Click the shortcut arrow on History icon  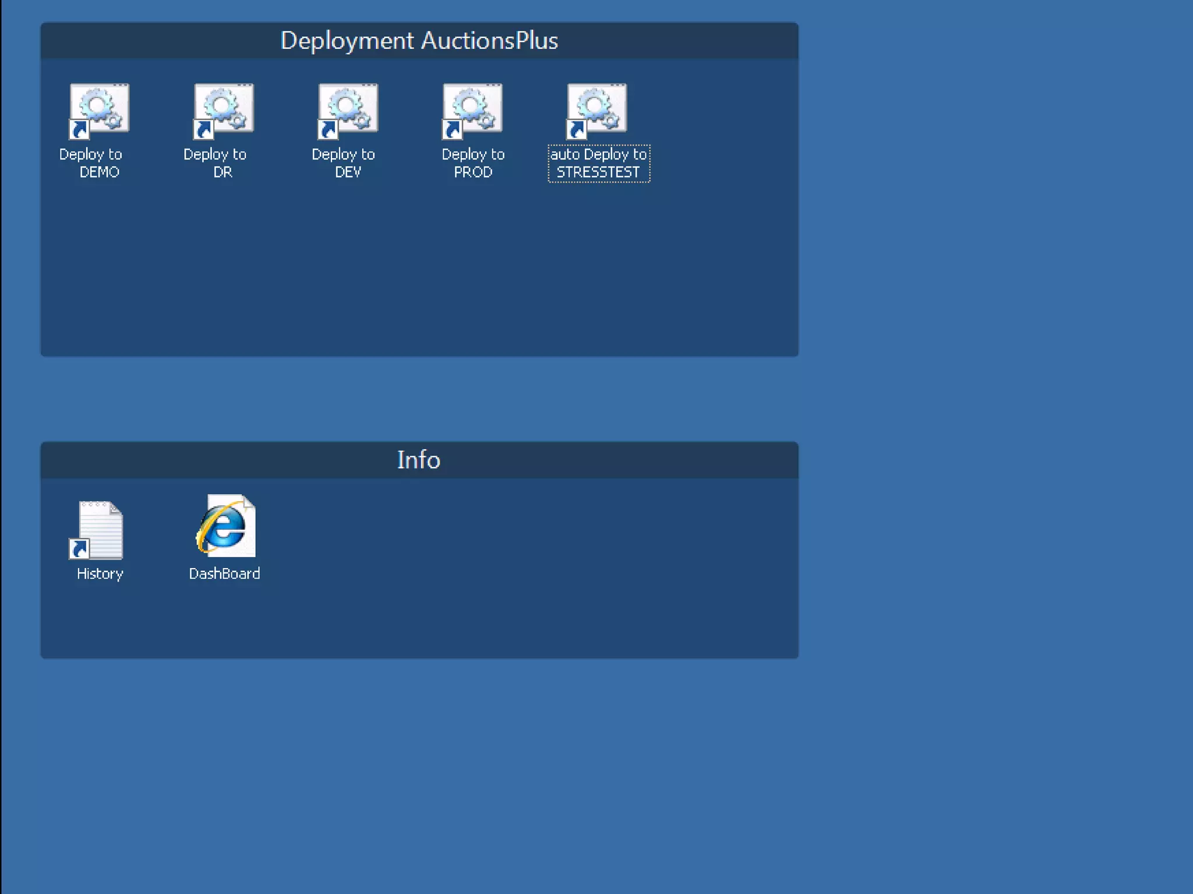(x=79, y=548)
